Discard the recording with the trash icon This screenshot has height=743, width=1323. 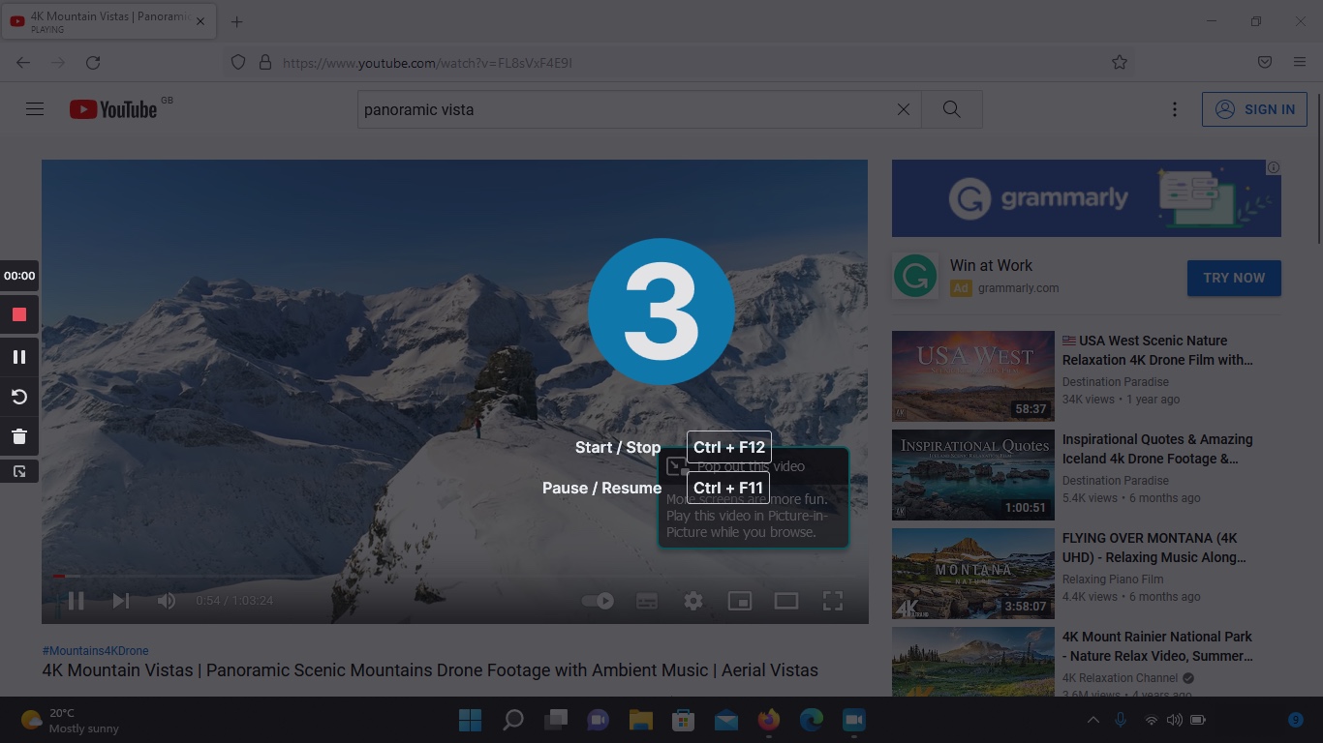click(x=18, y=435)
